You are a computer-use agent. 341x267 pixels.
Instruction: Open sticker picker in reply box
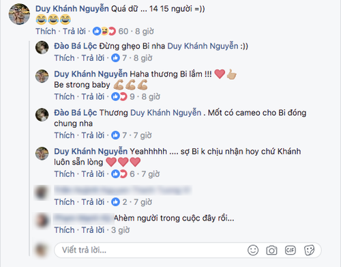309,250
